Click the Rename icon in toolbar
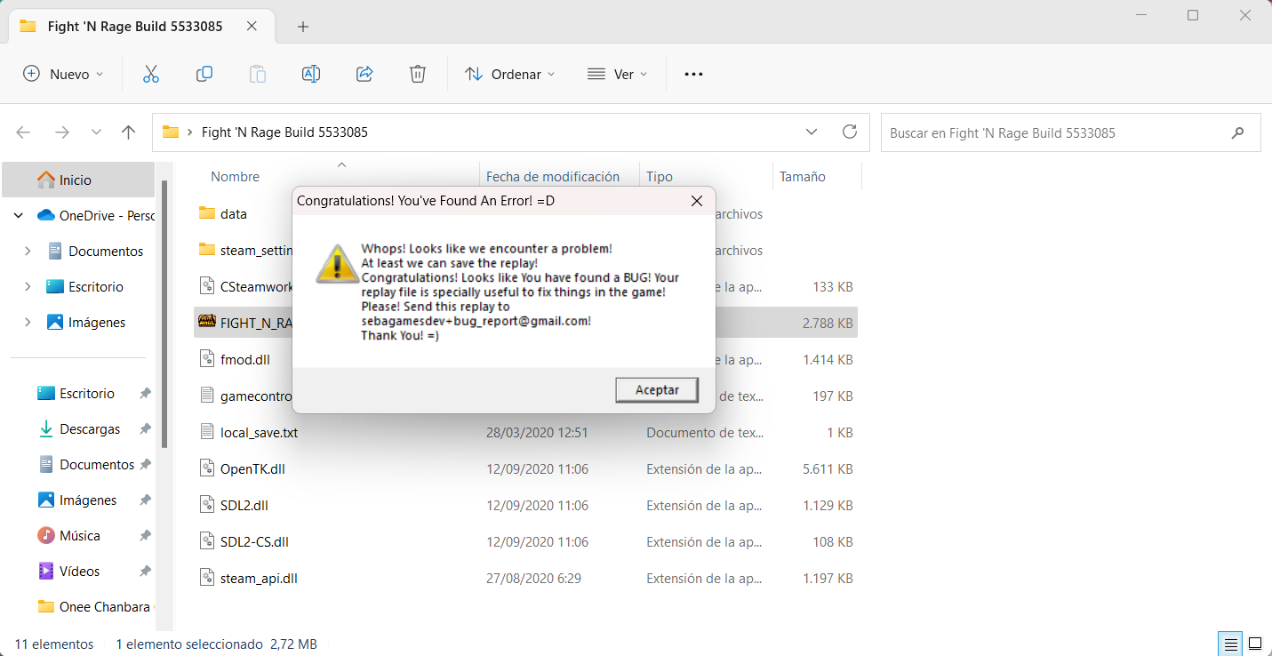This screenshot has width=1272, height=656. pos(311,75)
